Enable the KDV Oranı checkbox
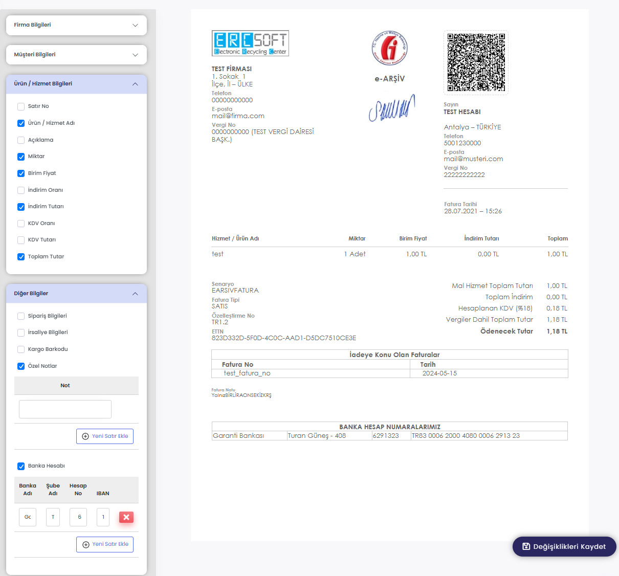Viewport: 619px width, 576px height. (21, 224)
